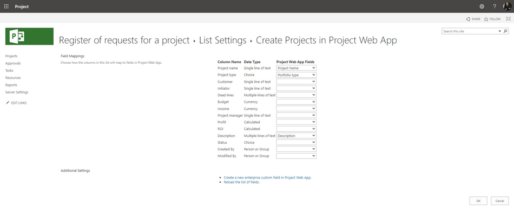The height and width of the screenshot is (213, 514).
Task: Click the Person or Group type beside Created By
Action: [256, 149]
